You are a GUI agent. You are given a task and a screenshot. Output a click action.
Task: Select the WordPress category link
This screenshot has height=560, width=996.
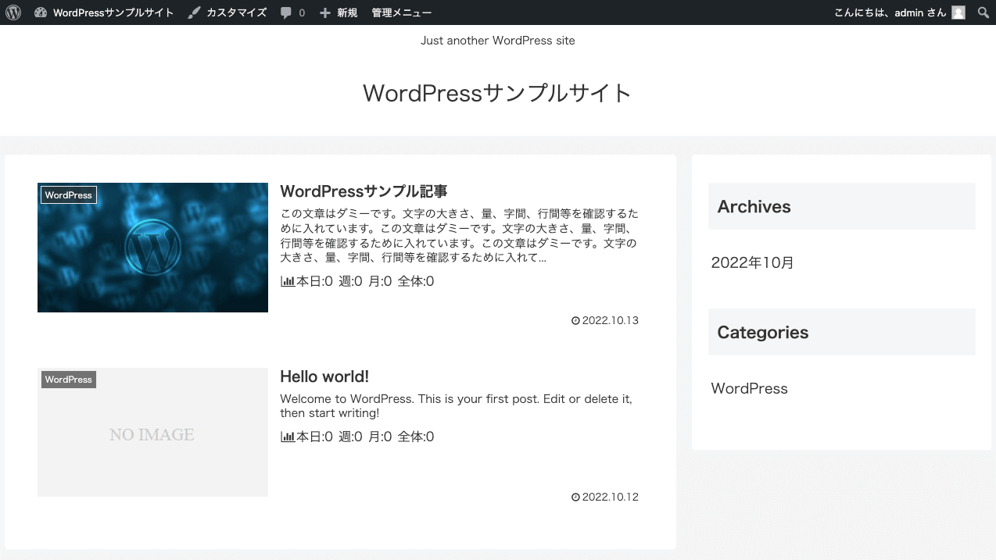[748, 388]
